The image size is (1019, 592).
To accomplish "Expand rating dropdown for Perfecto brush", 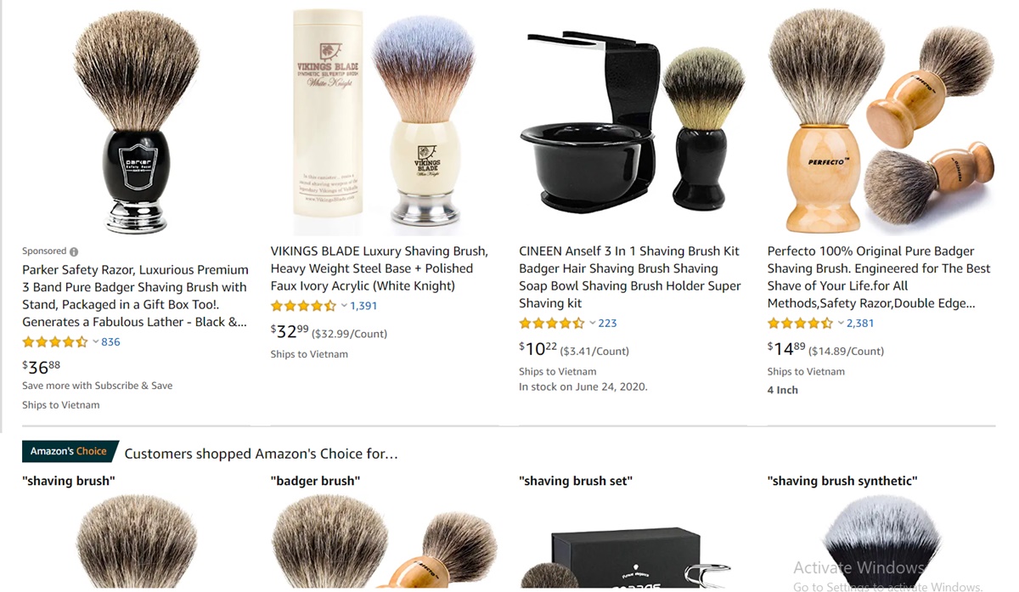I will coord(841,324).
